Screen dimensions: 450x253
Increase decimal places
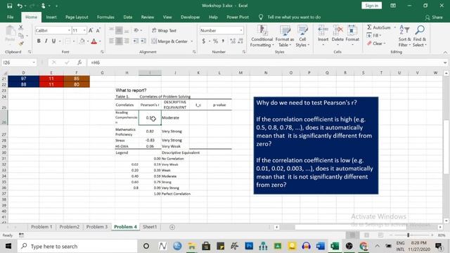click(x=233, y=41)
